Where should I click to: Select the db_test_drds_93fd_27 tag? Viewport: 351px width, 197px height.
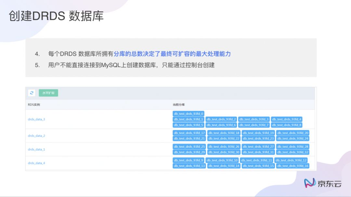[x=258, y=146]
